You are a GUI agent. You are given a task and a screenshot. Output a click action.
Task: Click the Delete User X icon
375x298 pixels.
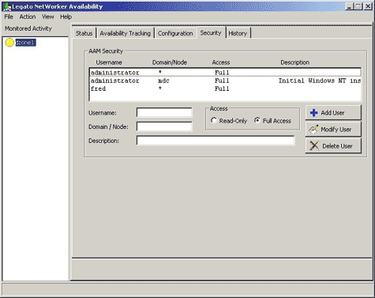[x=314, y=145]
